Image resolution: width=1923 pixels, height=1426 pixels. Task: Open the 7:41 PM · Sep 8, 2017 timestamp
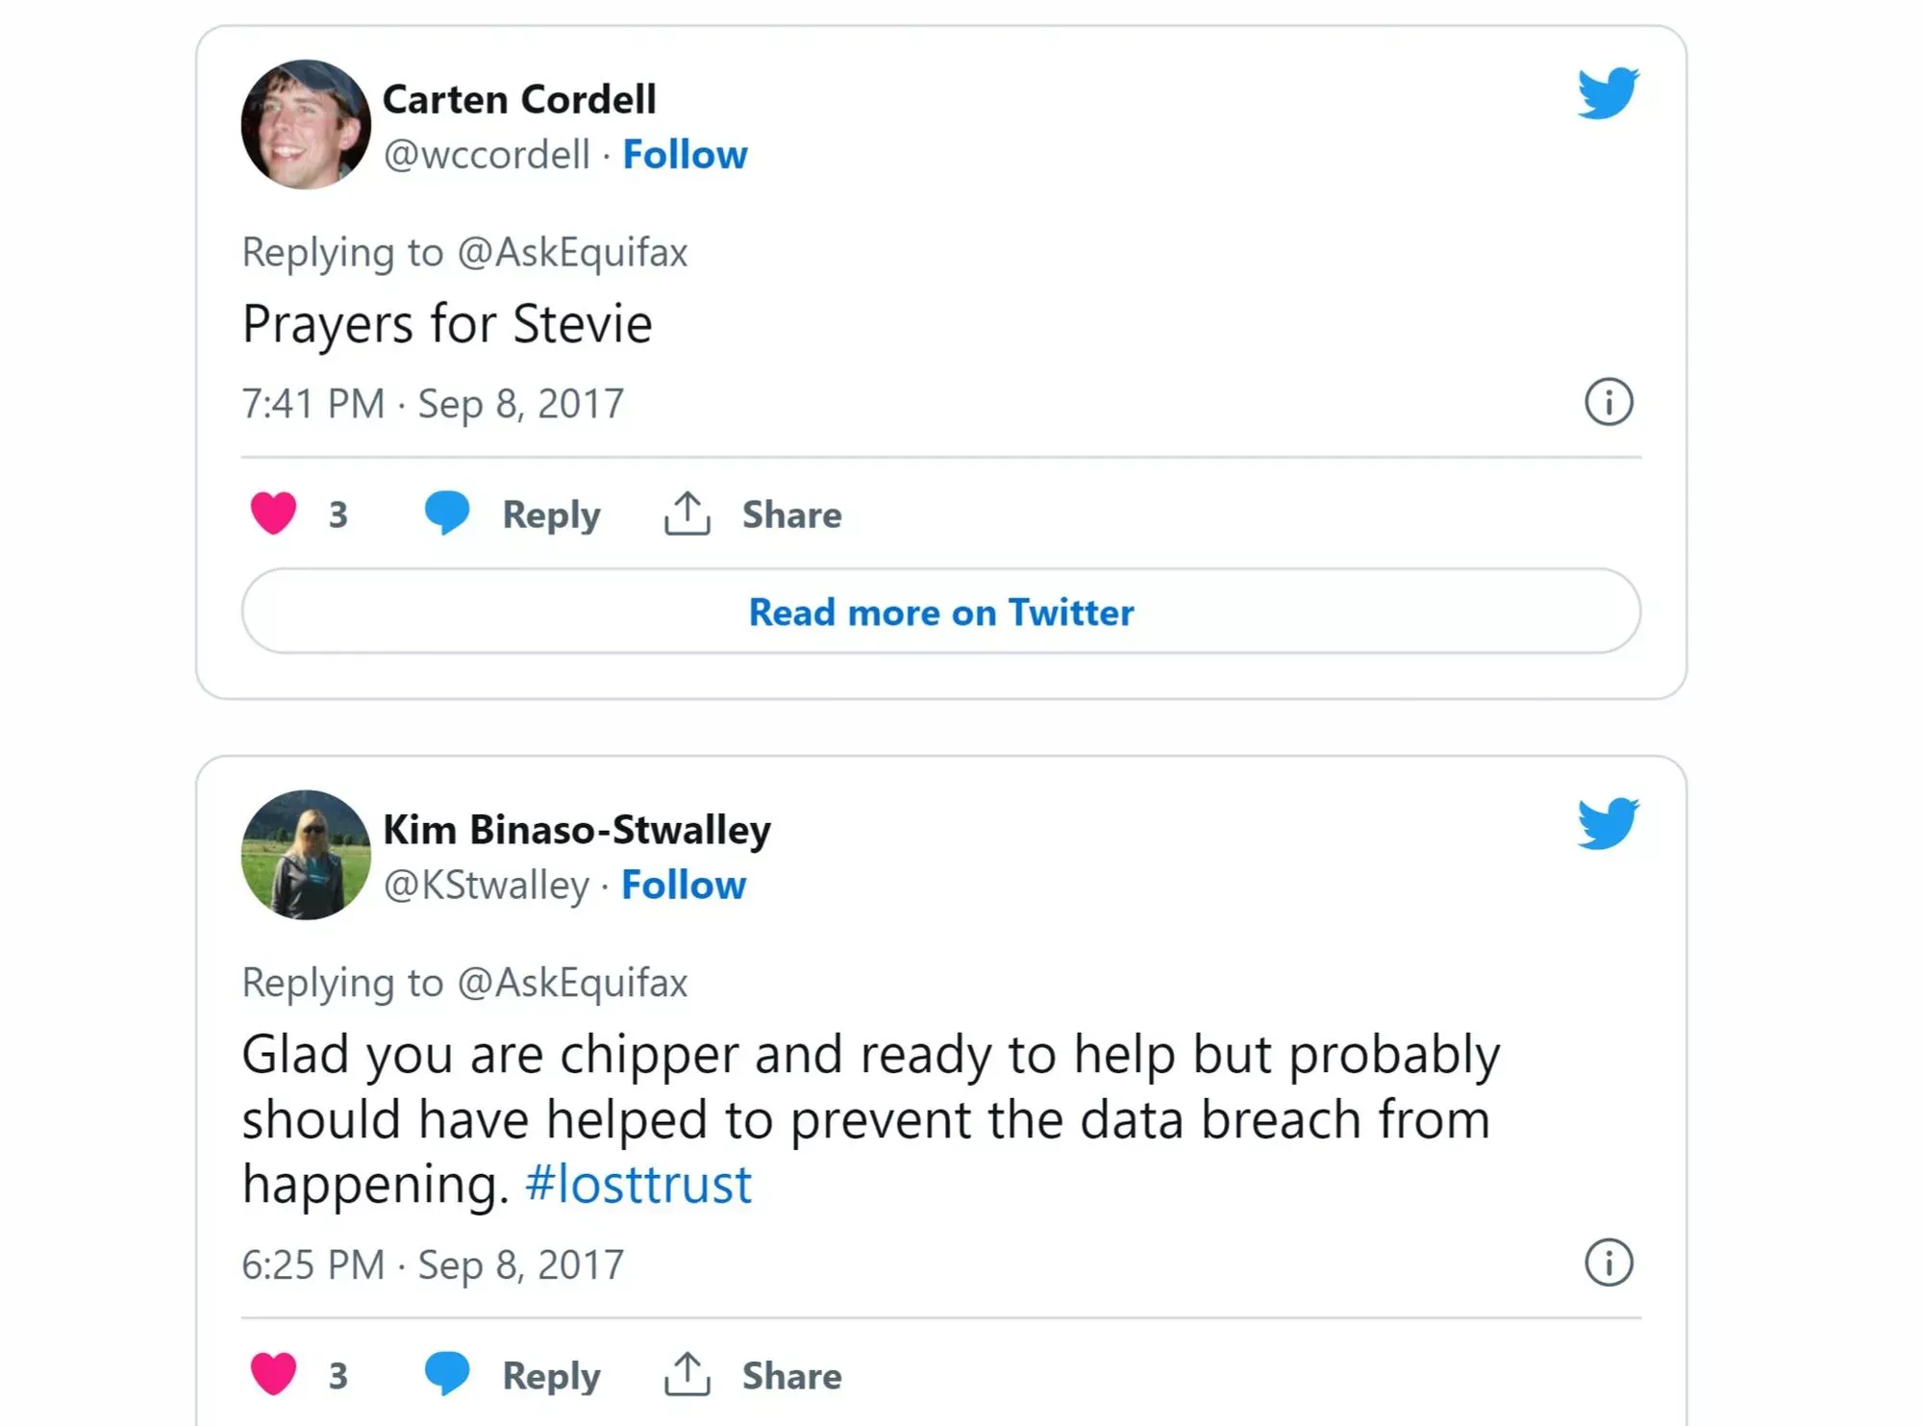click(x=433, y=404)
